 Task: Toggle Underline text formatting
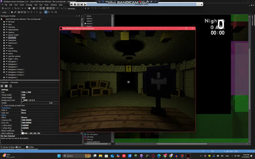coord(37,12)
